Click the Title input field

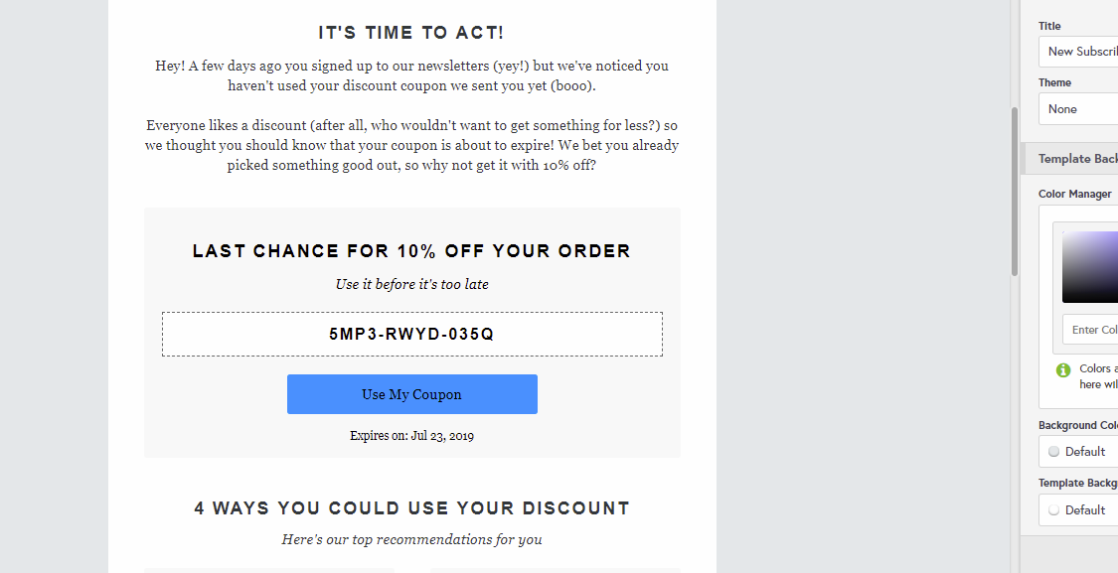[x=1078, y=52]
